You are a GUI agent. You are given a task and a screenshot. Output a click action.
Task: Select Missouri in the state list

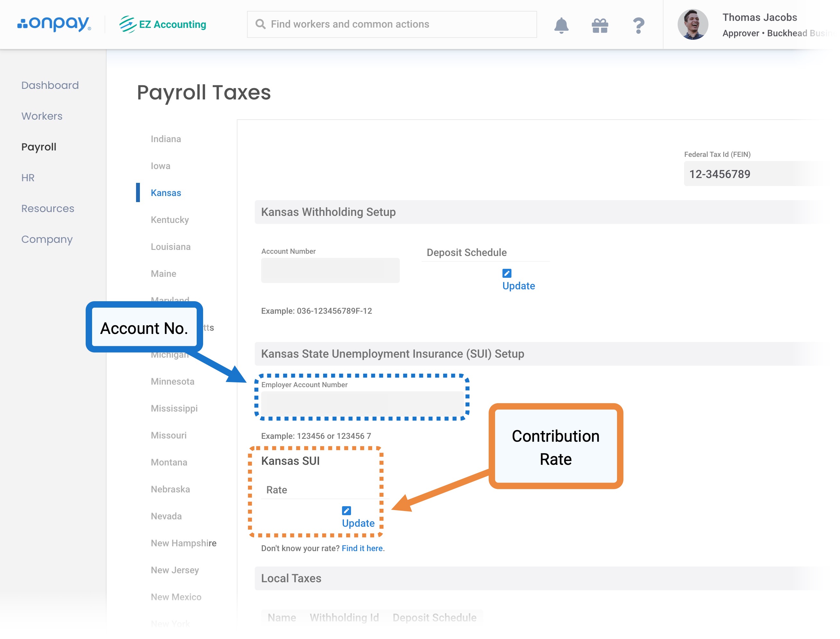click(x=168, y=435)
